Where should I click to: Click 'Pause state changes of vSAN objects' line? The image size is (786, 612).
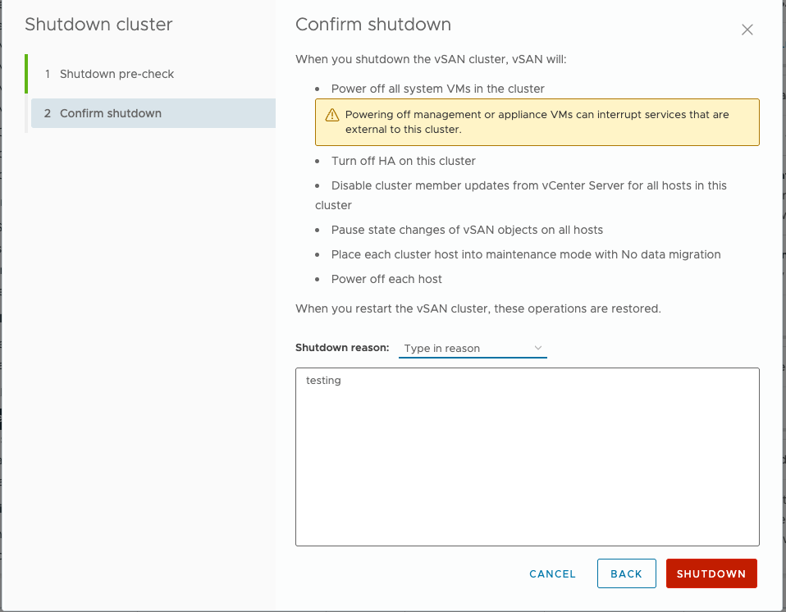coord(467,230)
